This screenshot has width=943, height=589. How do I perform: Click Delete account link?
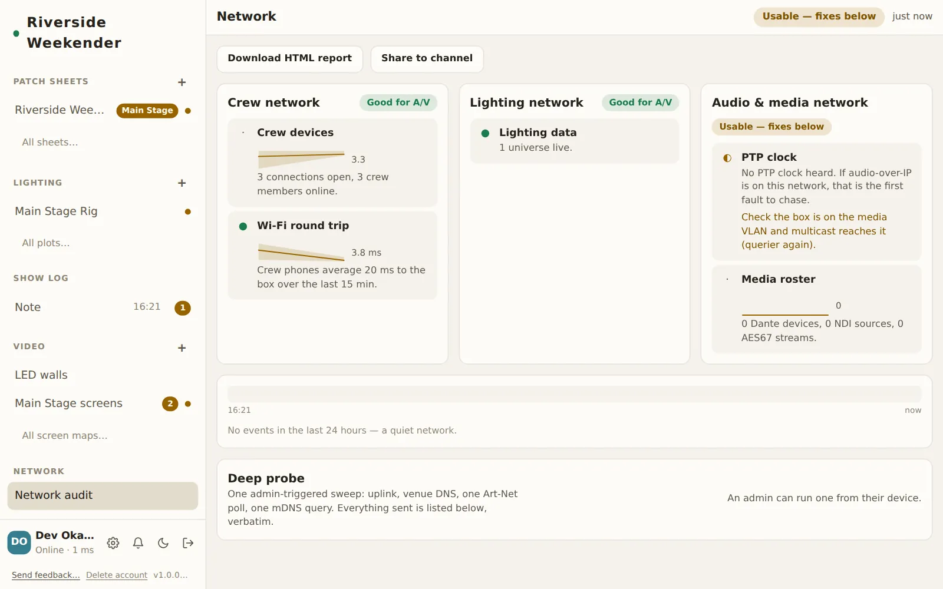(x=117, y=575)
